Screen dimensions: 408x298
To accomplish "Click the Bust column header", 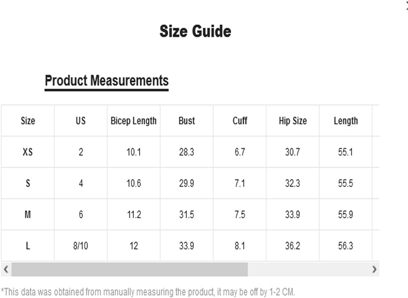I will click(x=187, y=121).
